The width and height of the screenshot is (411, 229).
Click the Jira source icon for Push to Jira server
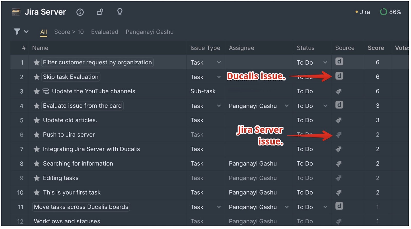tap(339, 135)
